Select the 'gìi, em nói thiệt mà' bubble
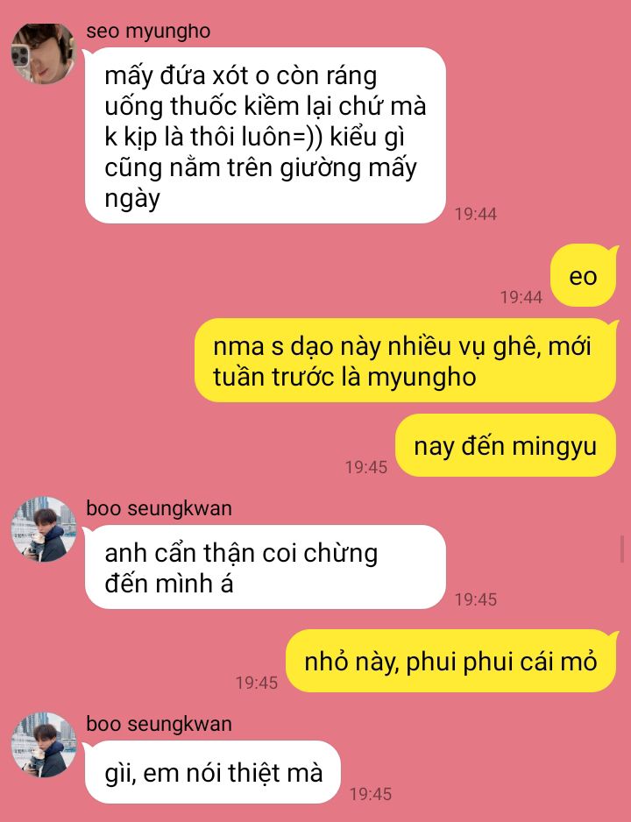The width and height of the screenshot is (631, 822). (x=213, y=772)
